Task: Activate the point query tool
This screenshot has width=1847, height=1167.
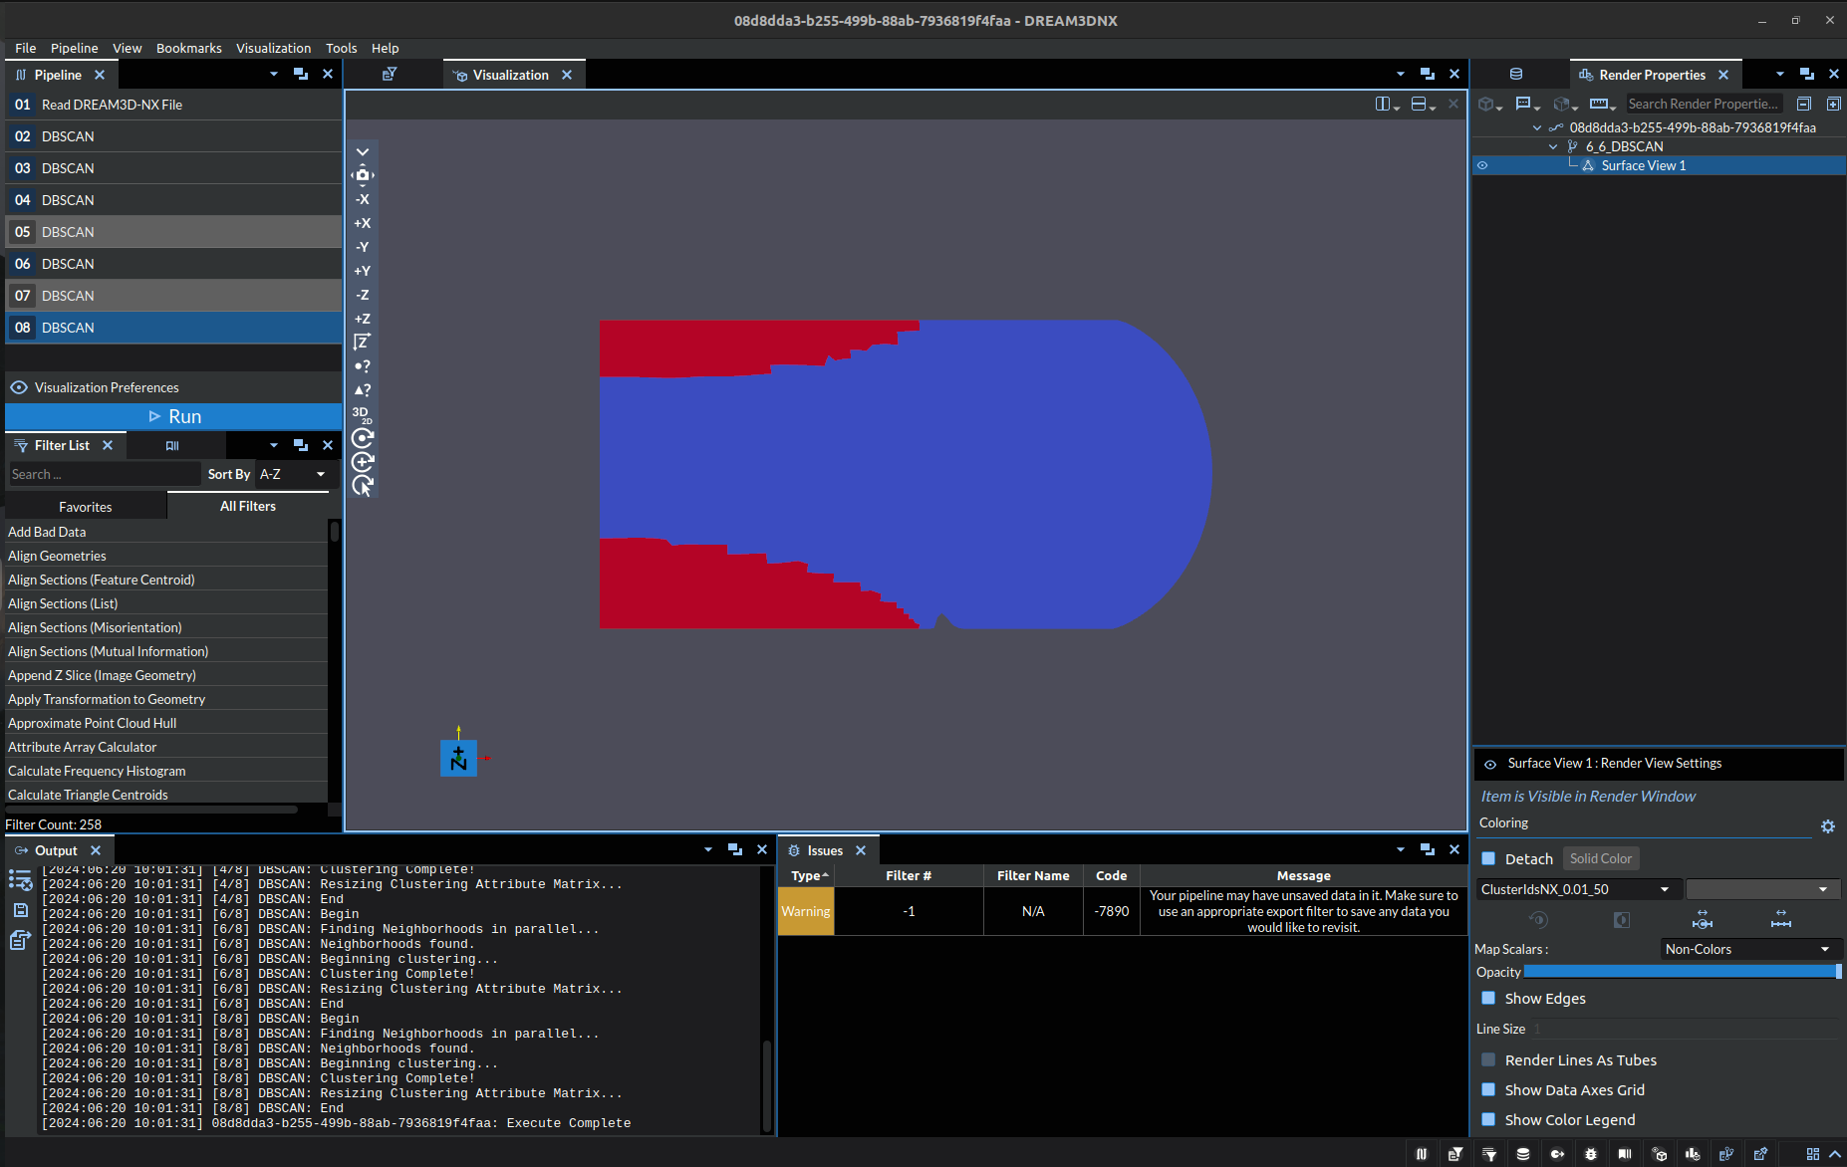Action: (363, 366)
